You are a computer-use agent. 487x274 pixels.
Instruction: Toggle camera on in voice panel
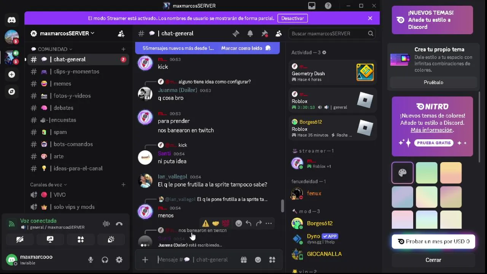click(20, 239)
